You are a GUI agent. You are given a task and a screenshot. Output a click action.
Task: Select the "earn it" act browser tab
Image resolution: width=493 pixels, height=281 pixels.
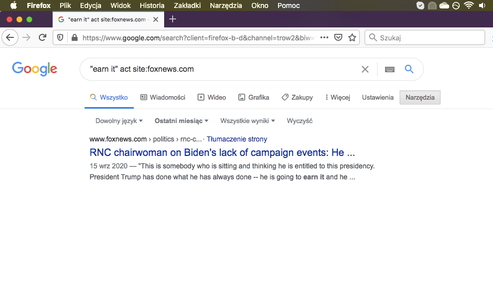(x=108, y=19)
